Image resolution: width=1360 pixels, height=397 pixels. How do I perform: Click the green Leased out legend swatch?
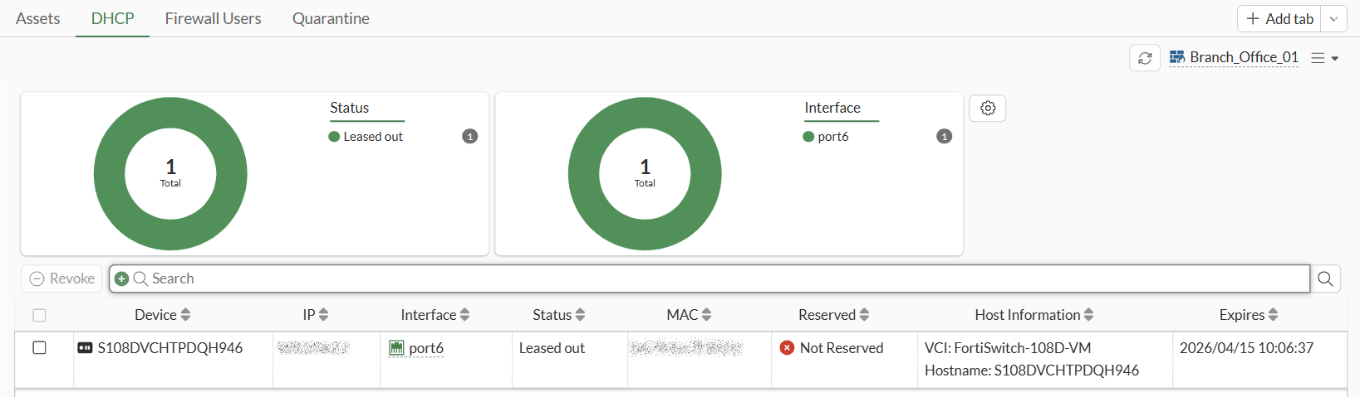[334, 137]
